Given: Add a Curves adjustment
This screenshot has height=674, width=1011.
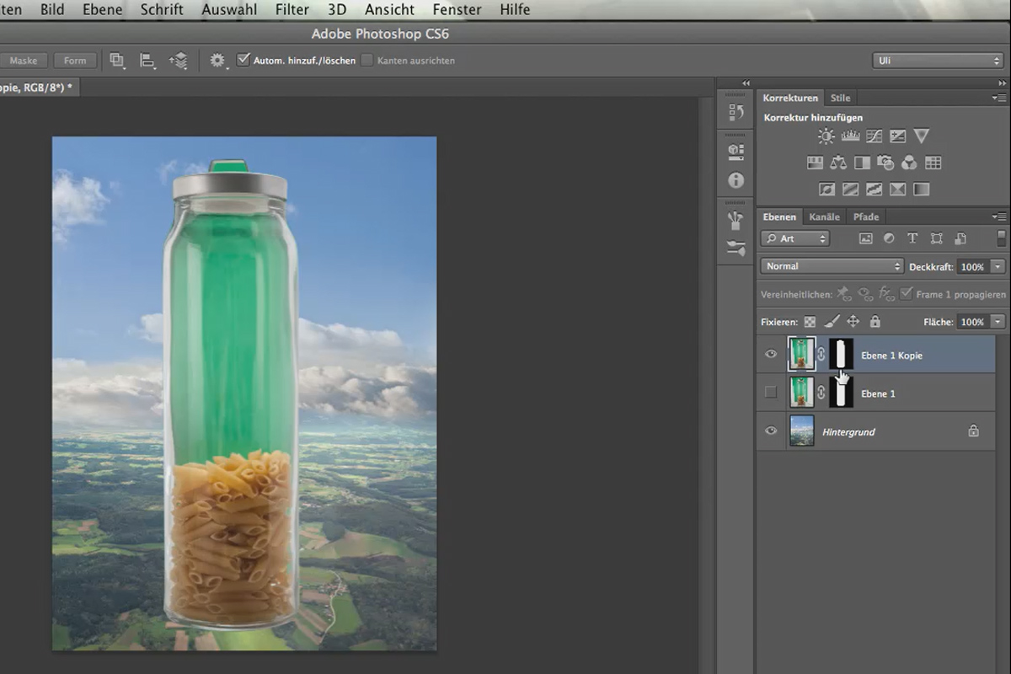Looking at the screenshot, I should 874,136.
